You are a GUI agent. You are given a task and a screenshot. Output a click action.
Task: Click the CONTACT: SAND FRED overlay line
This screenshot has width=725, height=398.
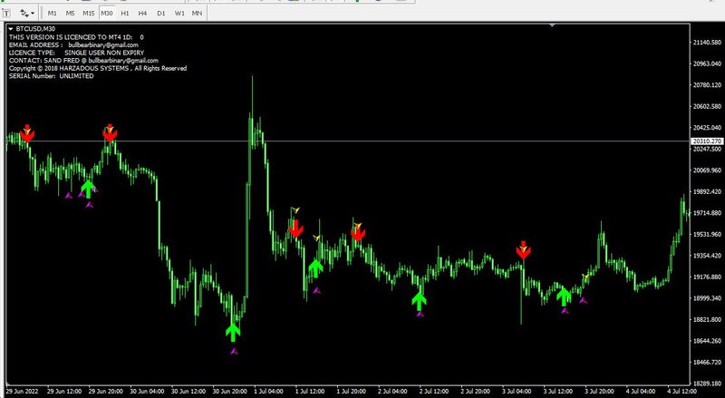click(83, 61)
